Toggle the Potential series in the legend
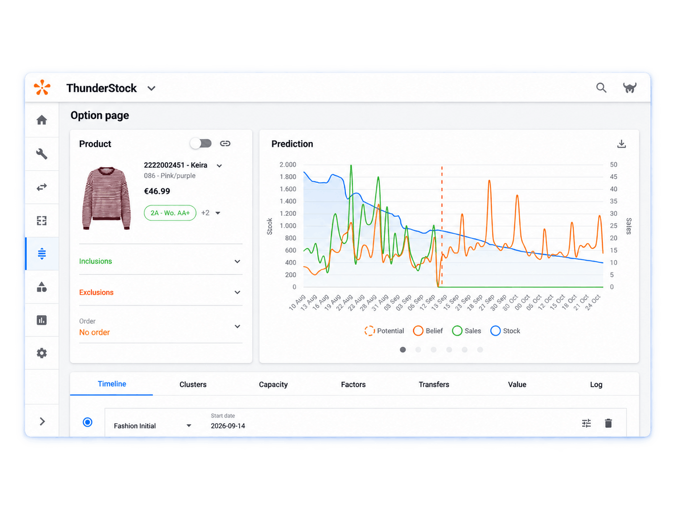Image resolution: width=675 pixels, height=506 pixels. tap(384, 331)
